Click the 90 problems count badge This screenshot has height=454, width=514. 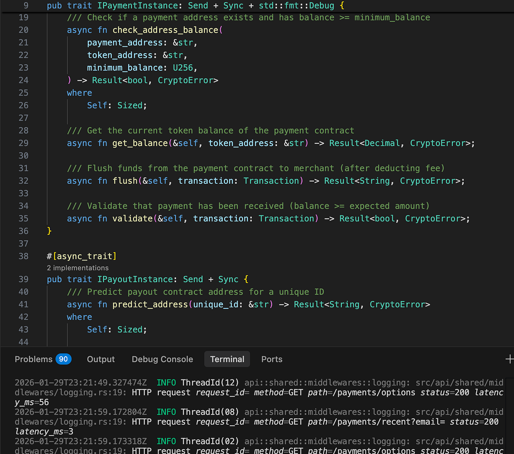(x=63, y=359)
